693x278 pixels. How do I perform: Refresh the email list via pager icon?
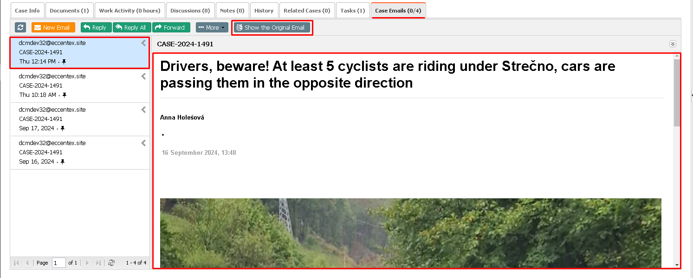tap(111, 263)
